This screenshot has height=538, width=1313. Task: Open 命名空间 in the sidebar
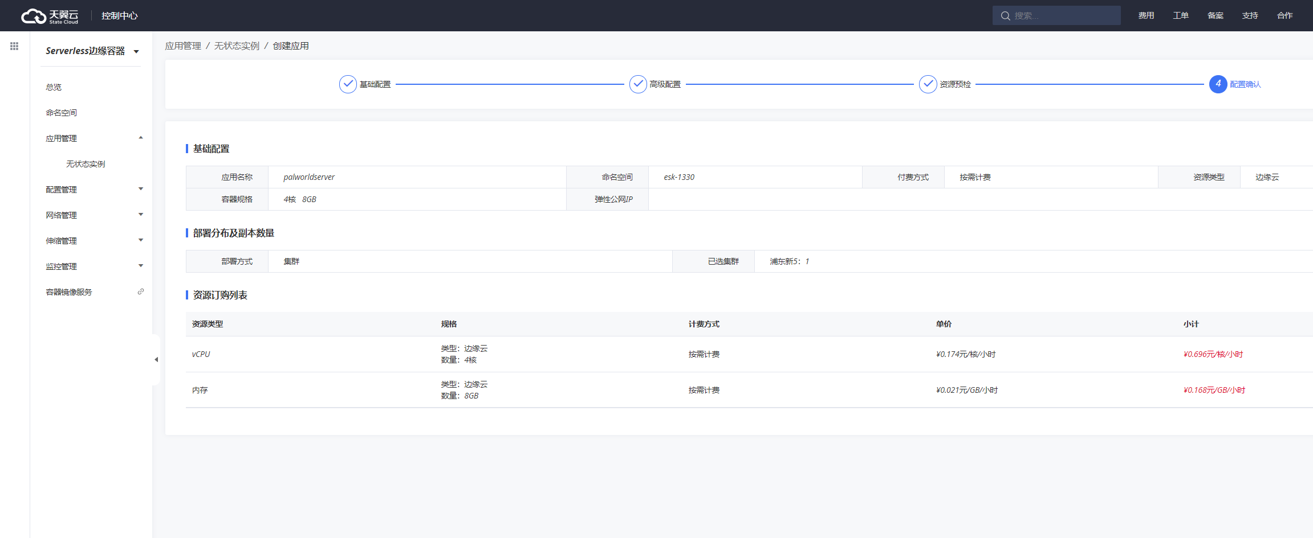[62, 113]
